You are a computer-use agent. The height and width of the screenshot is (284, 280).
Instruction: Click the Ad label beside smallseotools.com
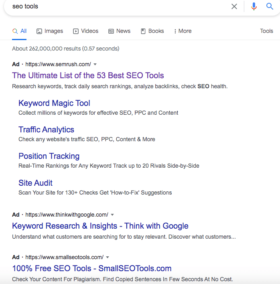[16, 258]
